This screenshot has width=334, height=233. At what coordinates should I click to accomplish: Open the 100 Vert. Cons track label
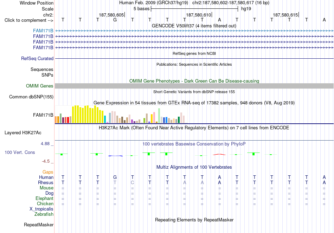click(x=20, y=152)
